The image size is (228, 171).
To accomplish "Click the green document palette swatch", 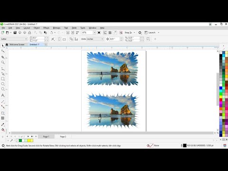I will tap(20, 141).
